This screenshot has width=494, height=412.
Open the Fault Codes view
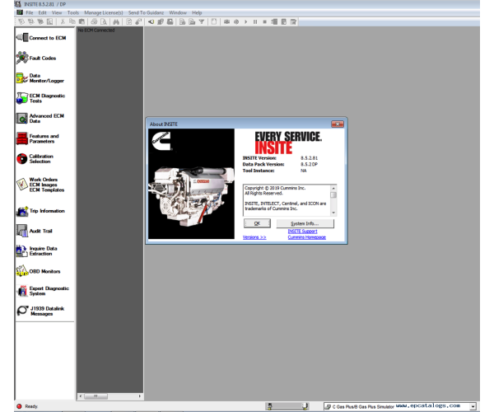(x=35, y=58)
